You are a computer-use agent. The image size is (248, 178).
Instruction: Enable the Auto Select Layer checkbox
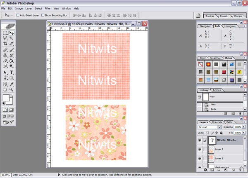coord(17,15)
